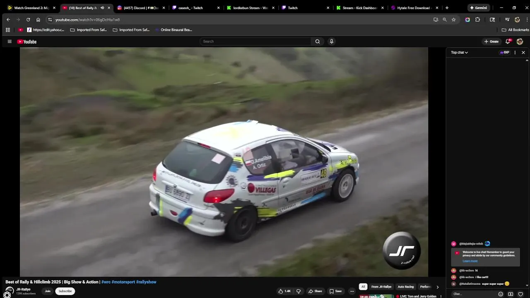Mute the tab via speaker icon

point(102,8)
